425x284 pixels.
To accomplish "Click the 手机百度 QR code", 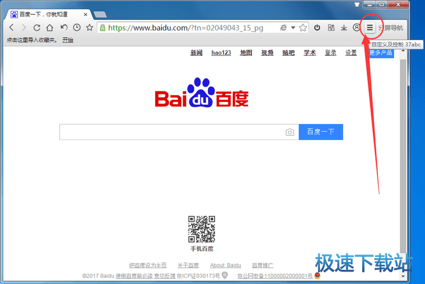I will (x=202, y=229).
